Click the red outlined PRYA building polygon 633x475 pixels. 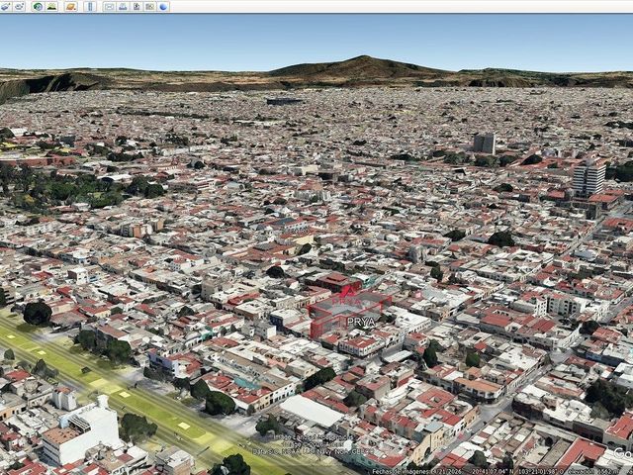coord(349,315)
